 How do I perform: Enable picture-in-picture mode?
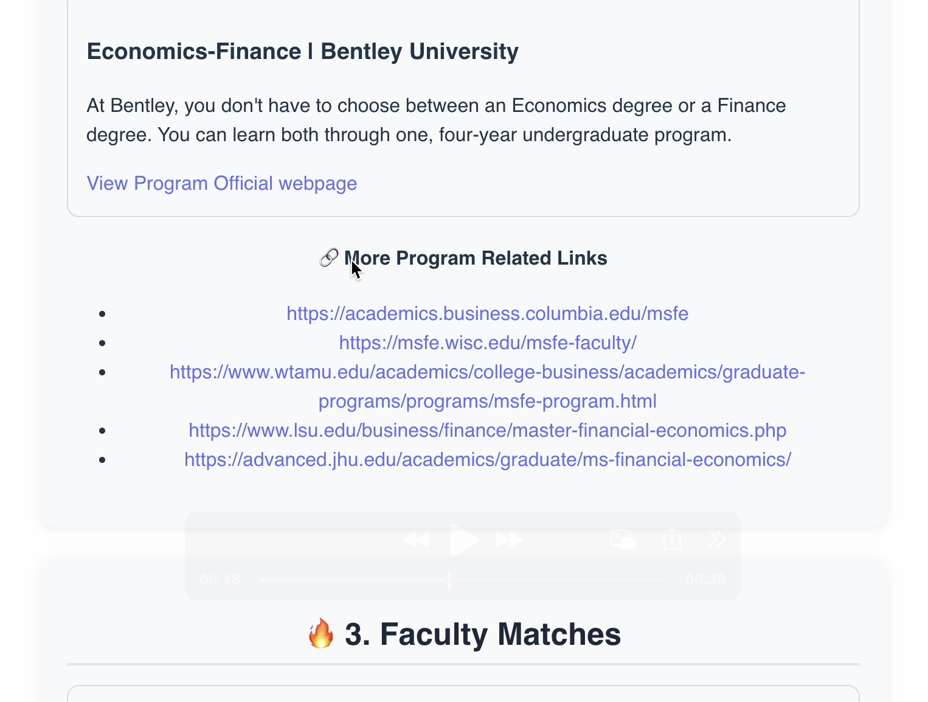coord(623,540)
